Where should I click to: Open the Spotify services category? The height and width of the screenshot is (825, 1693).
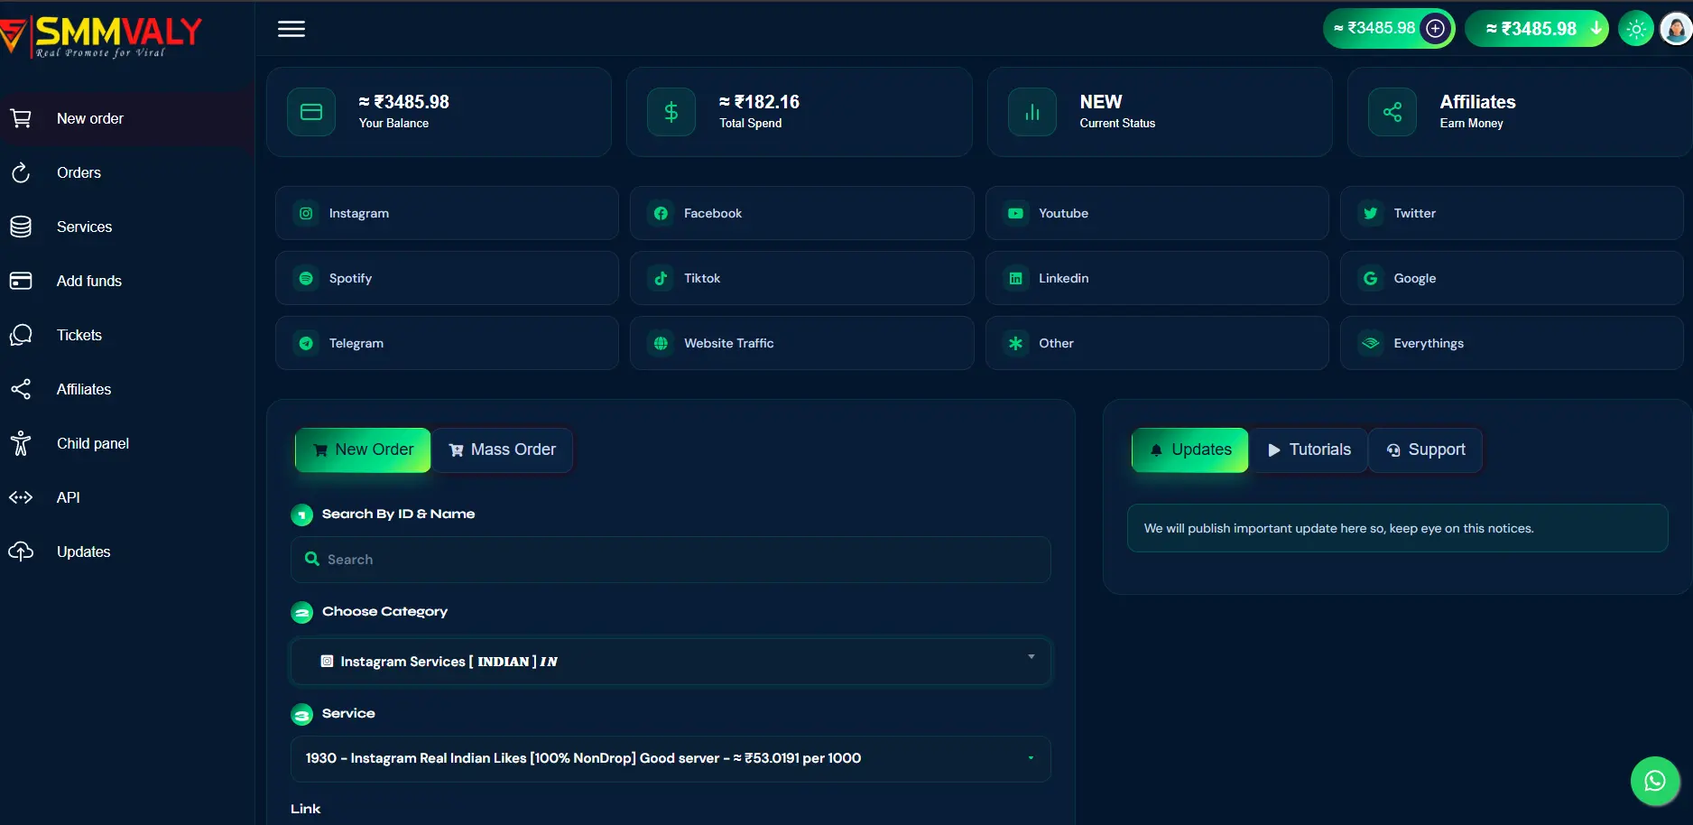click(447, 278)
